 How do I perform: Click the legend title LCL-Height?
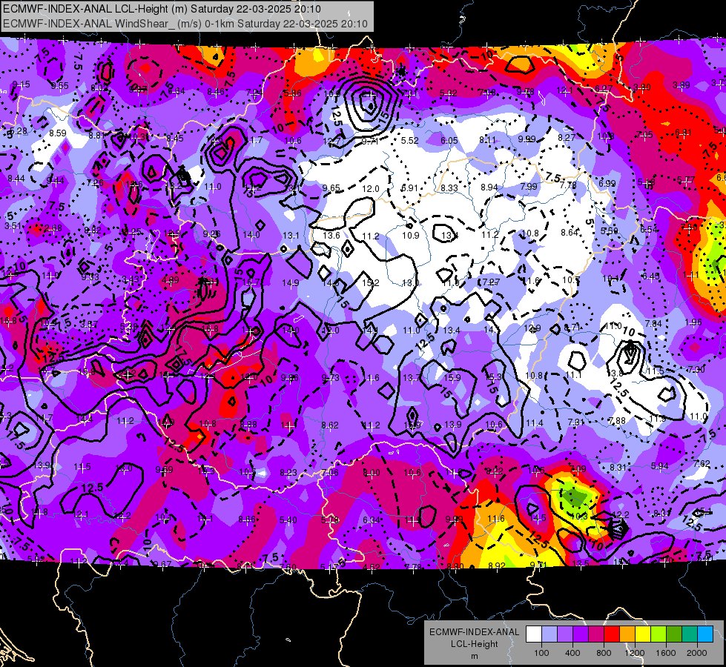[475, 644]
